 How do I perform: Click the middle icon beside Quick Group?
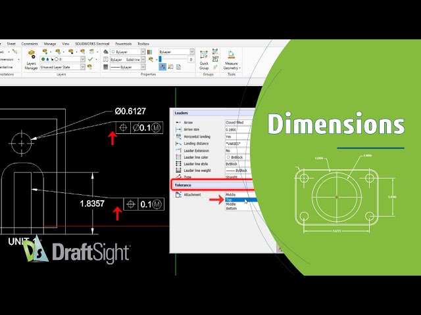tap(215, 59)
